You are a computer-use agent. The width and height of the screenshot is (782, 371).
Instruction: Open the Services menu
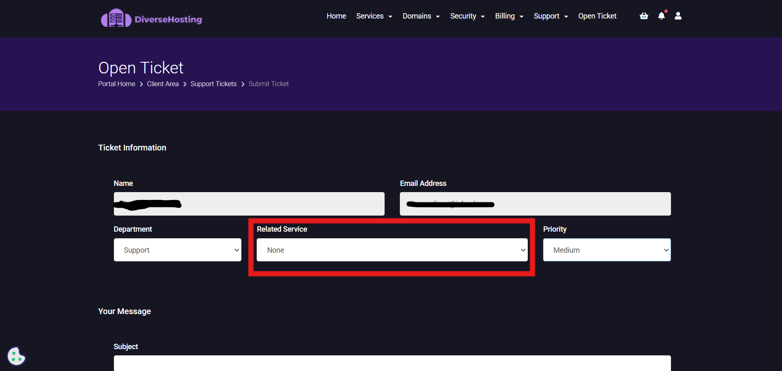[374, 16]
